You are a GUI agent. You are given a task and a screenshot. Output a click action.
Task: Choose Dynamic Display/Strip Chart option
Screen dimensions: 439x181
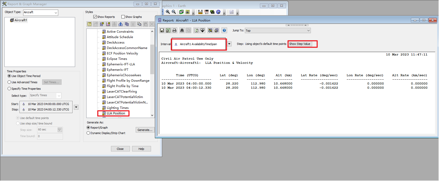88,133
